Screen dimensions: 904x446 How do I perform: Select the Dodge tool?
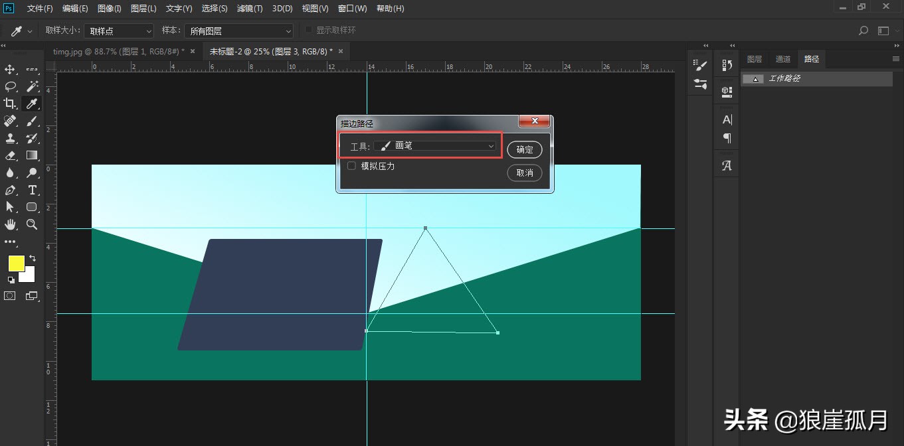click(32, 173)
